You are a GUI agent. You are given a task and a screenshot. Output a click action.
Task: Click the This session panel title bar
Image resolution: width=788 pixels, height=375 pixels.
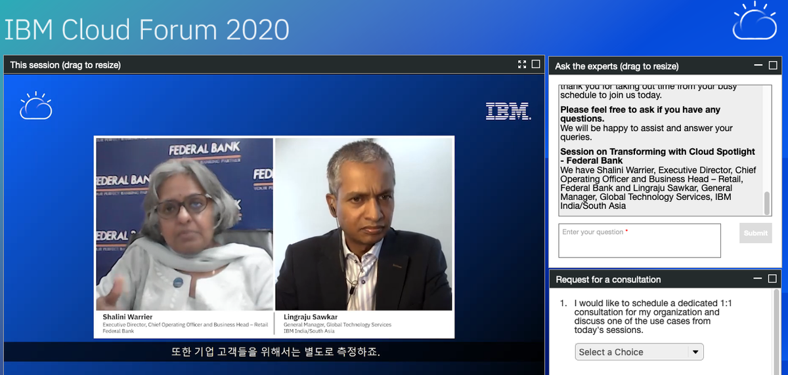tap(274, 65)
